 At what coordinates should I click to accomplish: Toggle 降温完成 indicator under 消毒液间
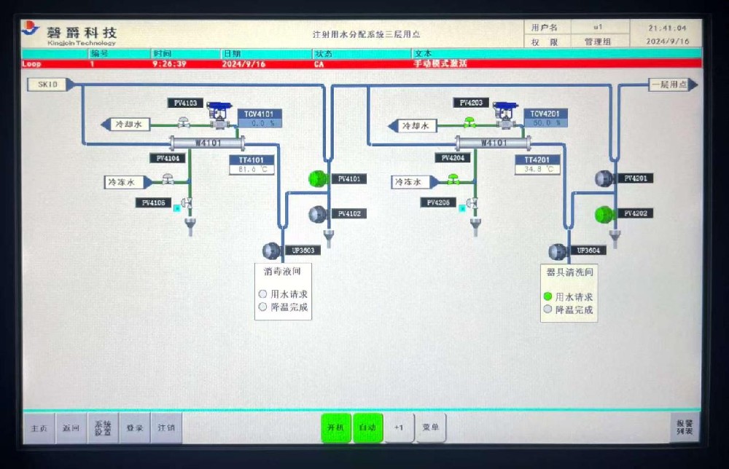click(x=263, y=307)
